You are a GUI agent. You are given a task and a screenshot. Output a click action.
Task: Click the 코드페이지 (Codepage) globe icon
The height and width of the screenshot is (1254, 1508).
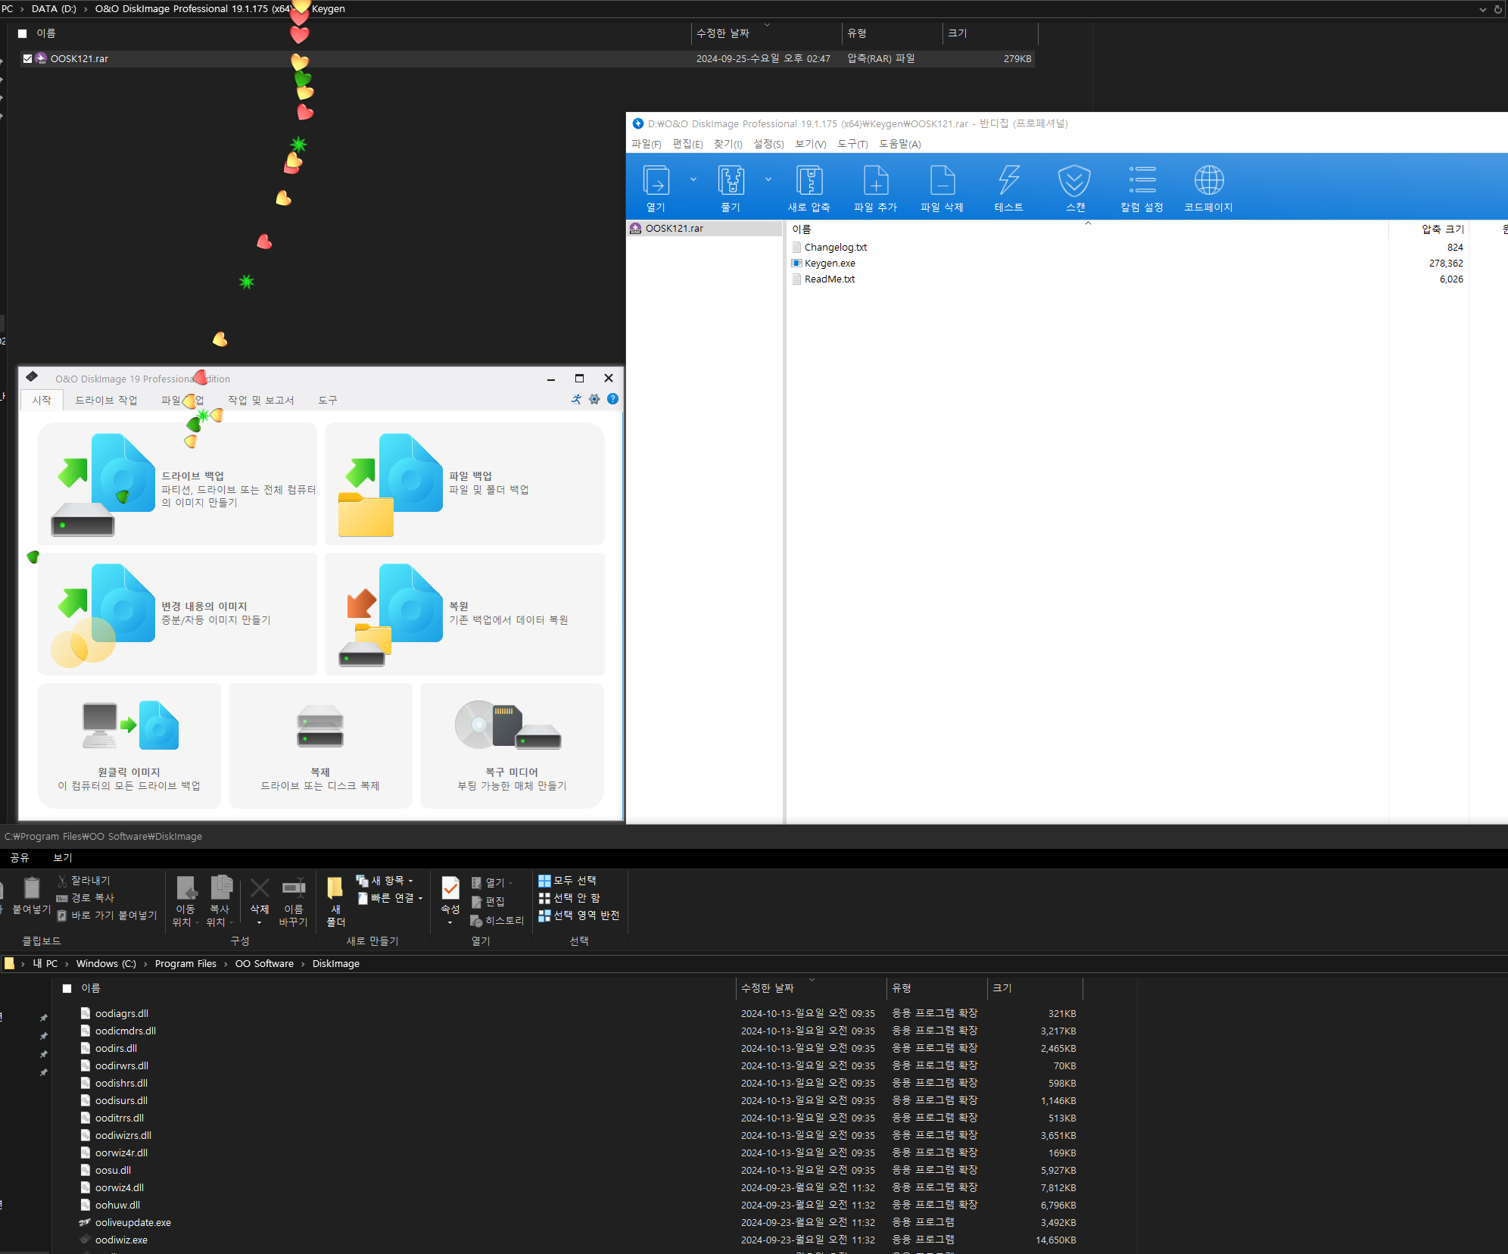coord(1209,181)
